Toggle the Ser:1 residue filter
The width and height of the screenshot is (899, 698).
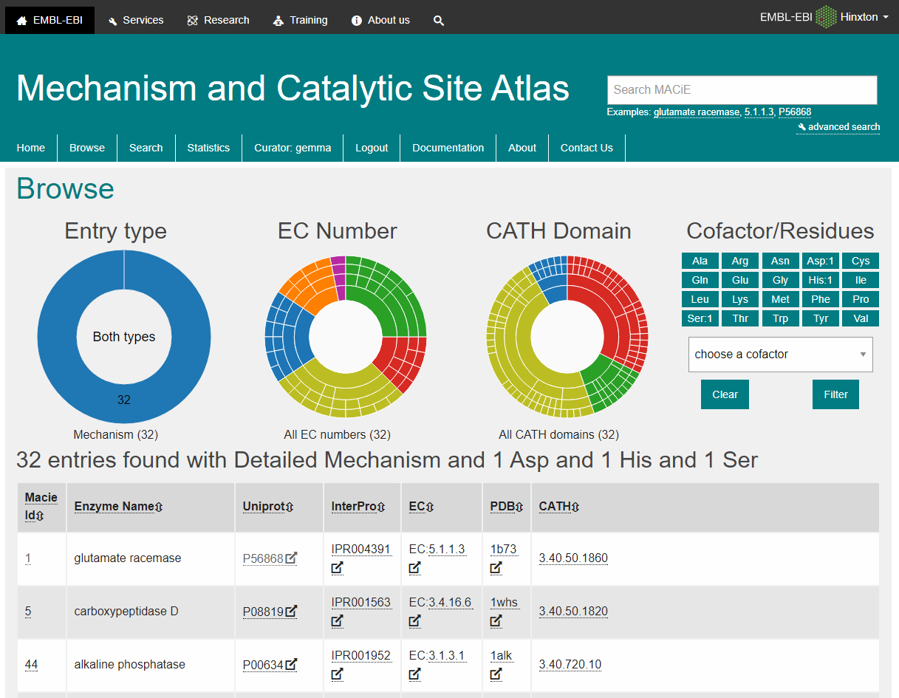pyautogui.click(x=700, y=318)
